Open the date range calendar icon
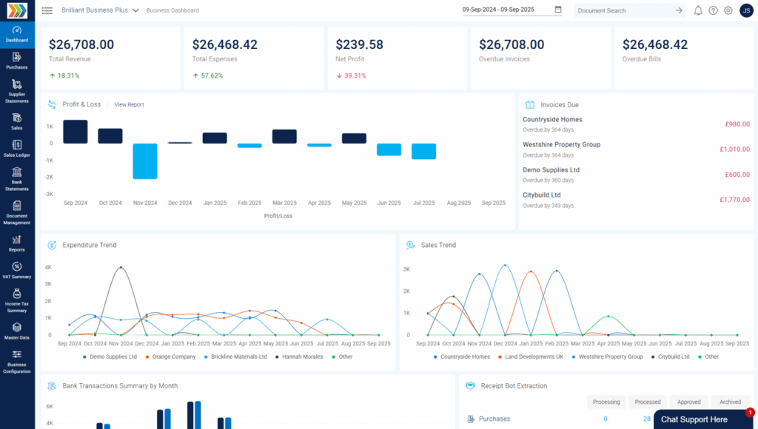The height and width of the screenshot is (429, 758). click(558, 10)
